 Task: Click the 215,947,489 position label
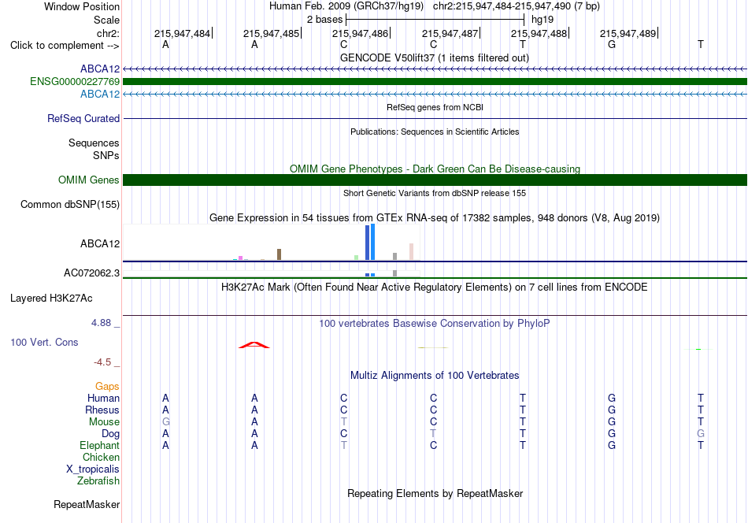(628, 33)
